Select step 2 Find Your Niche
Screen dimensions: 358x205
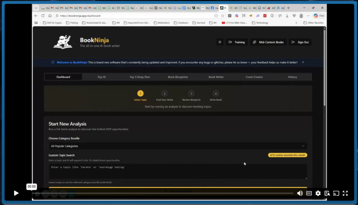click(164, 94)
